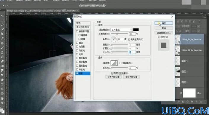Select the Clone Stamp tool
The height and width of the screenshot is (115, 209).
tap(2, 52)
